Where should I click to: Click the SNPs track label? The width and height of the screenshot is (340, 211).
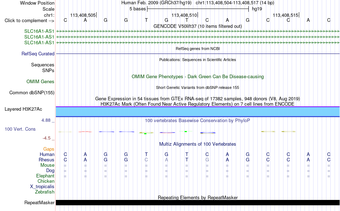coord(48,71)
